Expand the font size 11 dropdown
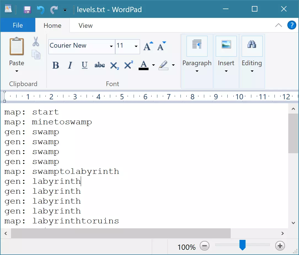Screen dimensions: 299x255 click(136, 46)
